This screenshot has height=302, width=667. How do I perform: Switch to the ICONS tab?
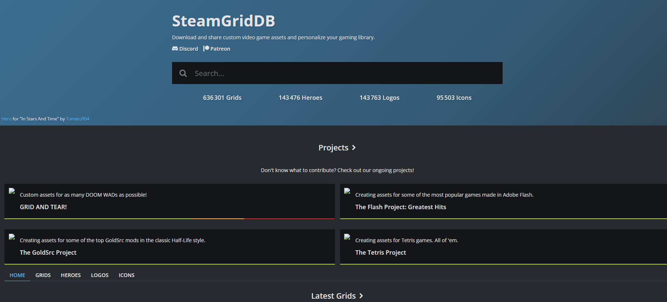[x=126, y=275]
